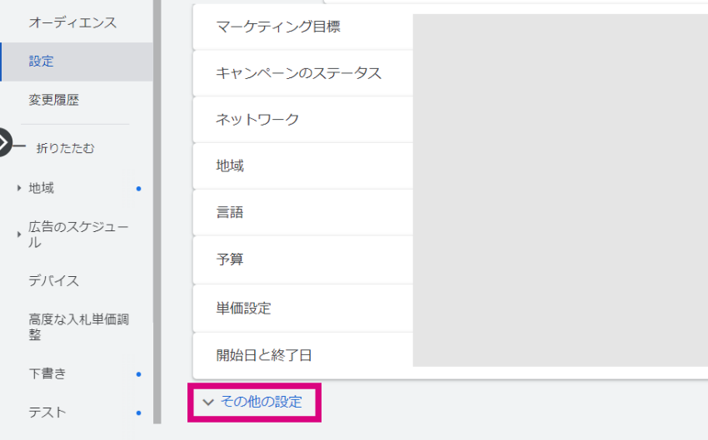The width and height of the screenshot is (708, 440).
Task: Click the blue dot next to 地域
Action: tap(138, 189)
